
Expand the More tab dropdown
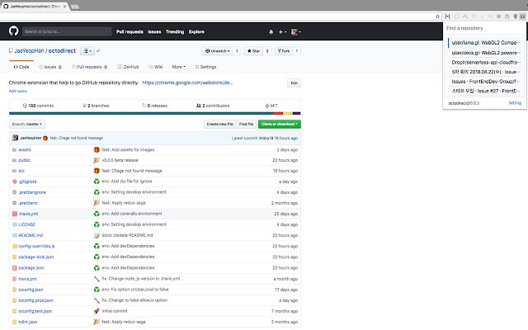178,67
